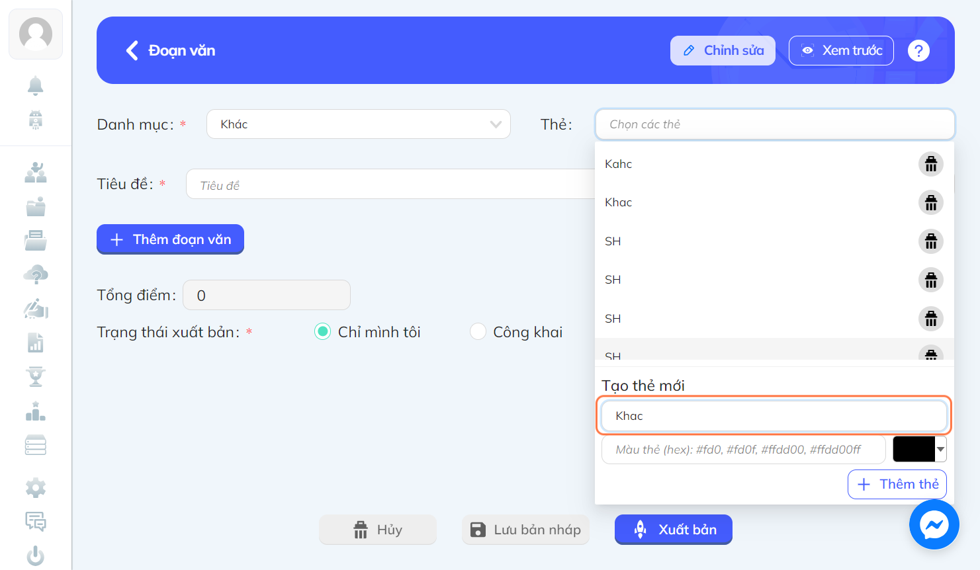Focus the new tag name field containing Khac
Screen dimensions: 980x570
click(x=774, y=416)
